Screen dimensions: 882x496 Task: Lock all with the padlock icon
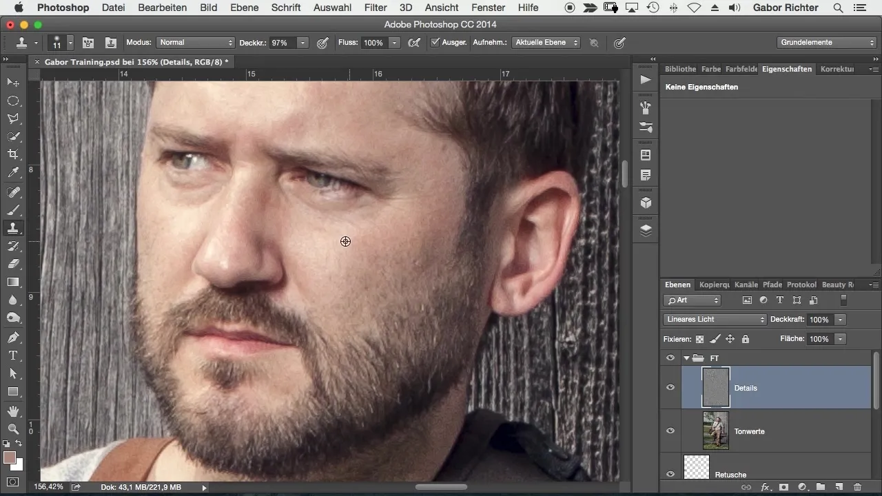745,339
